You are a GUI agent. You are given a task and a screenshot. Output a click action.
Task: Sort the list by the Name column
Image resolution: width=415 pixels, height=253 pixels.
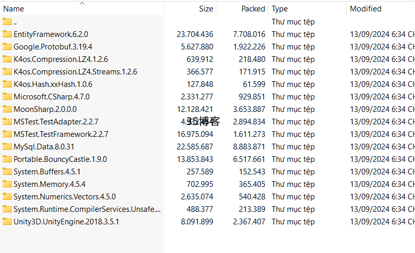point(14,9)
